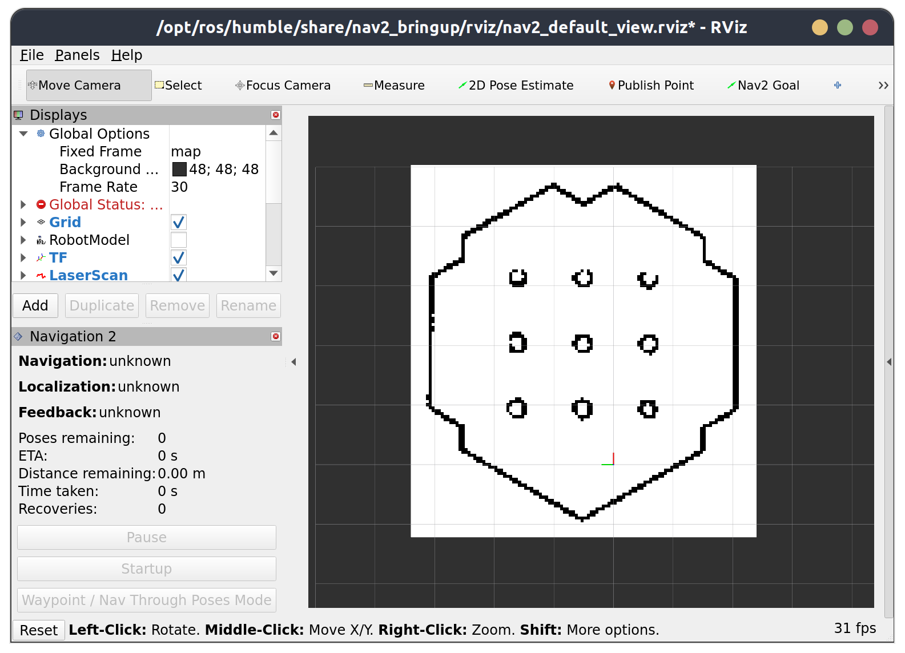Click the Add display button

[x=35, y=306]
